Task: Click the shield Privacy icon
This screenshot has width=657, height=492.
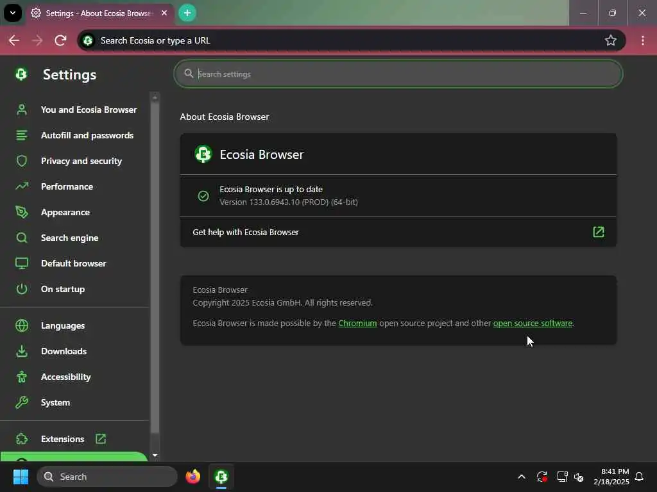Action: [22, 161]
